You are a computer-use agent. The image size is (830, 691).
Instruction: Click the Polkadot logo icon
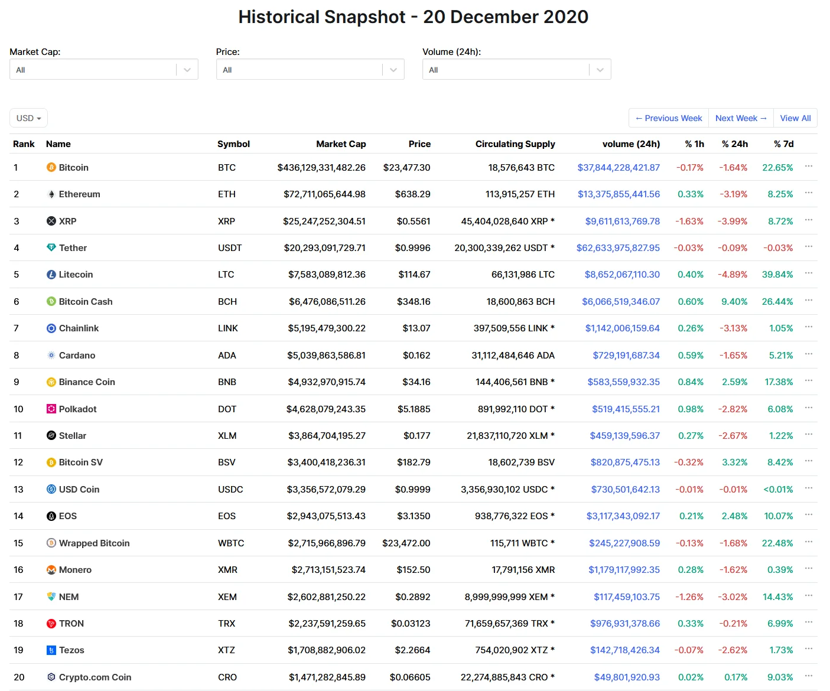pyautogui.click(x=51, y=409)
